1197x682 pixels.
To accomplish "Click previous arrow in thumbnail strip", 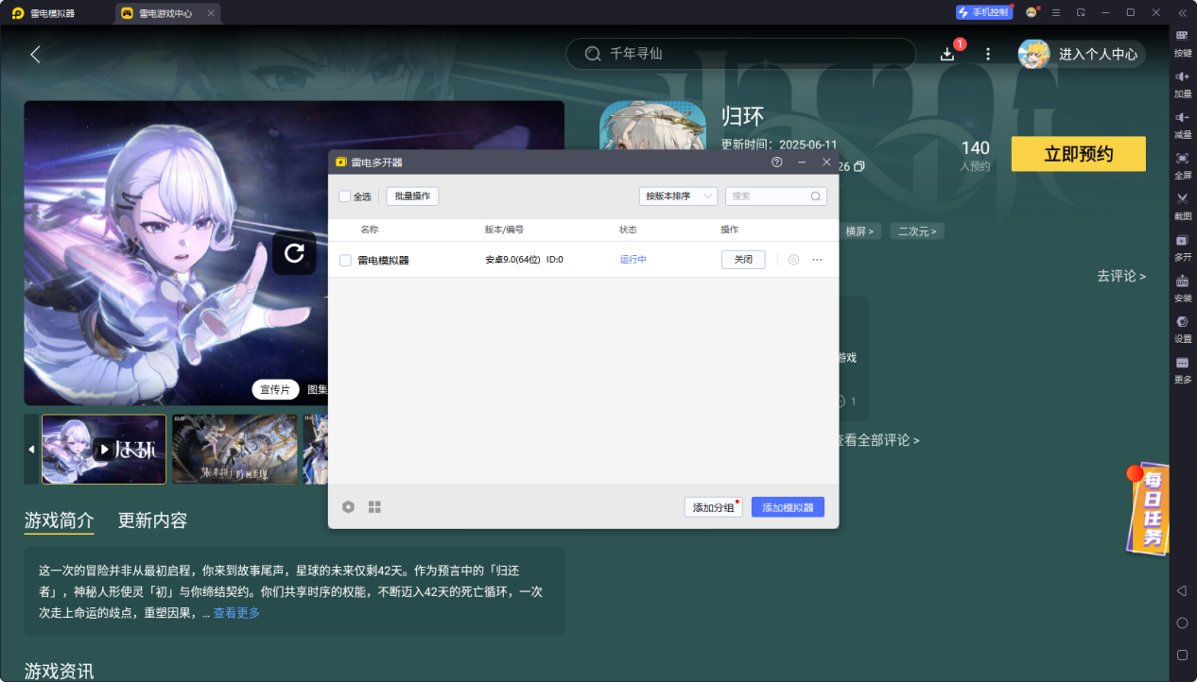I will click(31, 450).
